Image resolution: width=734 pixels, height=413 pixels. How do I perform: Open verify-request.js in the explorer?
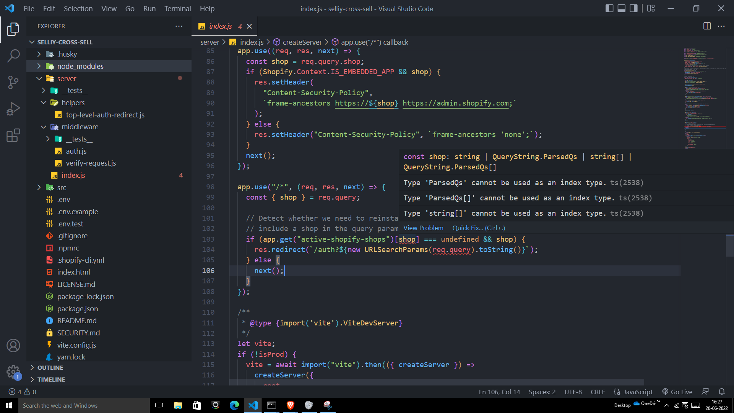[91, 163]
